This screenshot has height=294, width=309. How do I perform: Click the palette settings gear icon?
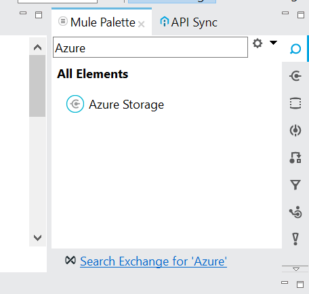[257, 43]
